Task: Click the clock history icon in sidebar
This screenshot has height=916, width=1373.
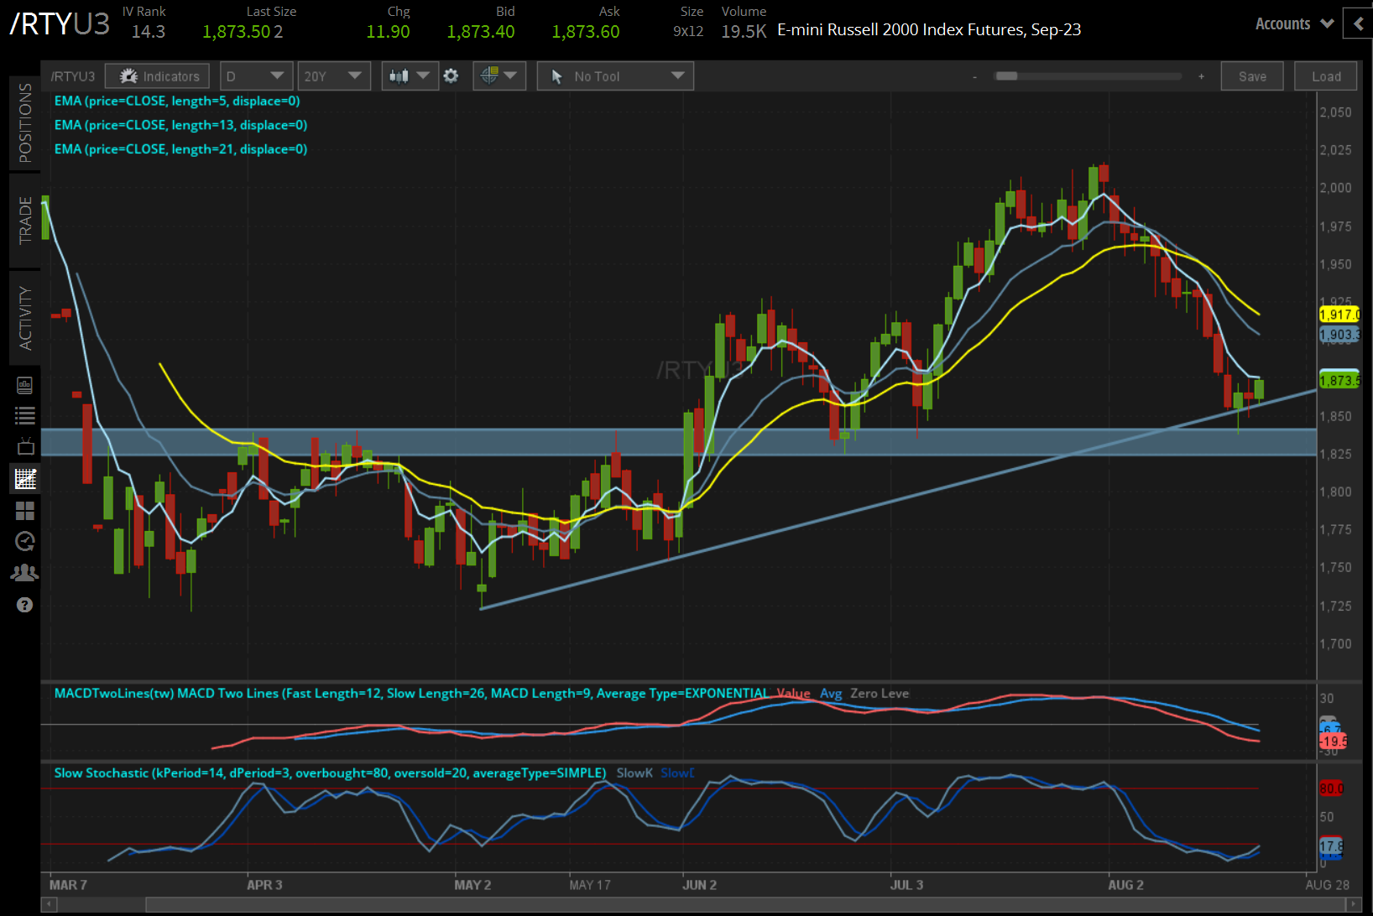Action: 24,541
